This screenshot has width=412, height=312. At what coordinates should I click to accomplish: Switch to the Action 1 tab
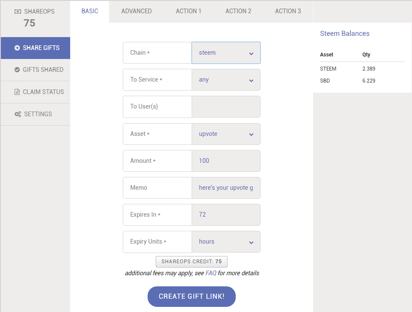(x=188, y=11)
